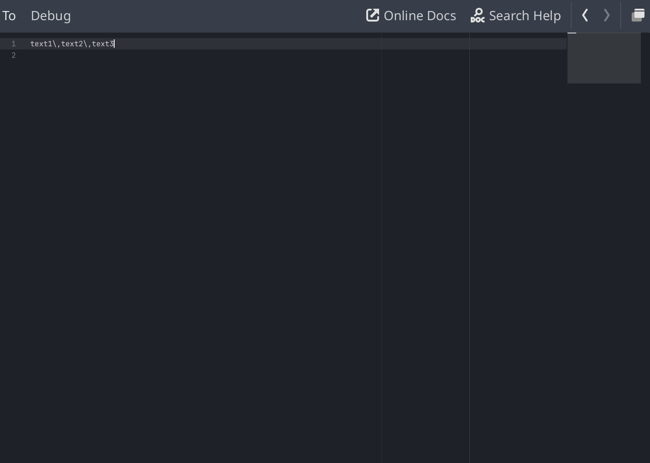Click the Search Help button

(516, 16)
